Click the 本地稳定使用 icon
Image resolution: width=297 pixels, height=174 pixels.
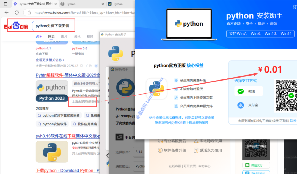click(x=196, y=141)
